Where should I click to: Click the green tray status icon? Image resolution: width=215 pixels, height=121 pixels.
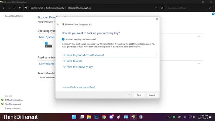click(174, 117)
